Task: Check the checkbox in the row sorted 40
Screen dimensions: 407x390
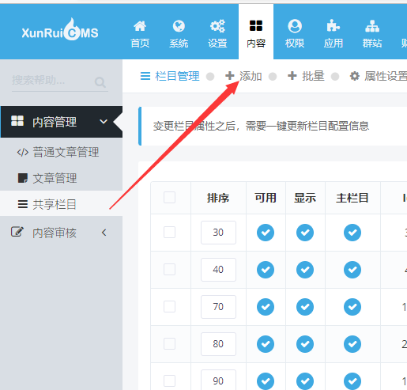Action: pyautogui.click(x=169, y=270)
